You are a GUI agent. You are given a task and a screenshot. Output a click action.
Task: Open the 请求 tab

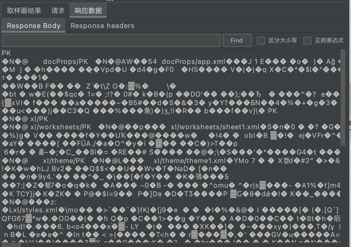click(58, 11)
